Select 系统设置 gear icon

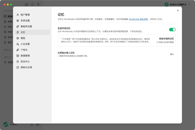click(18, 21)
